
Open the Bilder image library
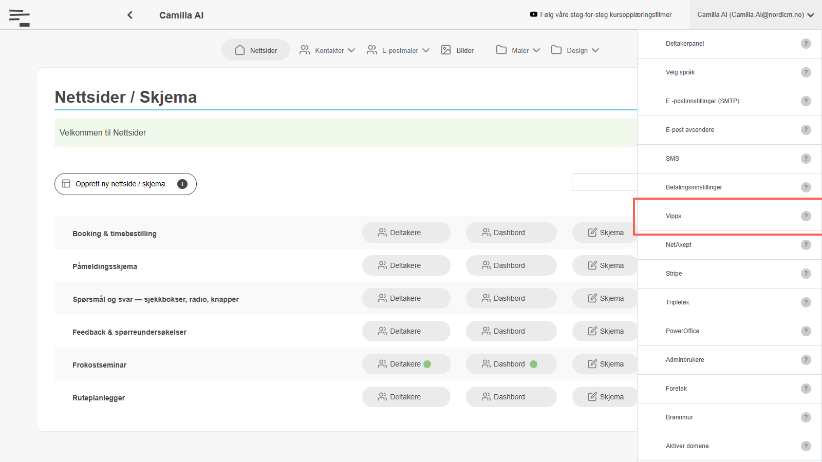(x=457, y=50)
